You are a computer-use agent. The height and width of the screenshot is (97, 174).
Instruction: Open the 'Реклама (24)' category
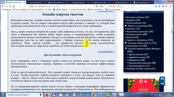click(132, 37)
